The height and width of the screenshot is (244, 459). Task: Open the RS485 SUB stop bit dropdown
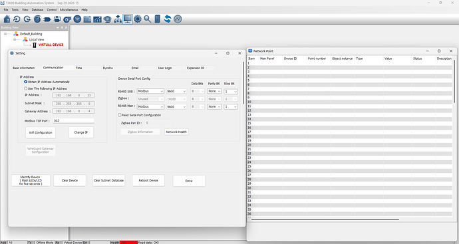pos(231,91)
